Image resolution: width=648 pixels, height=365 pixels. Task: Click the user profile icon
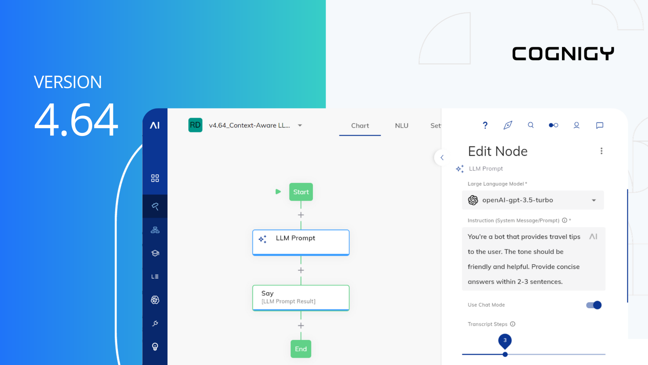[x=576, y=125]
